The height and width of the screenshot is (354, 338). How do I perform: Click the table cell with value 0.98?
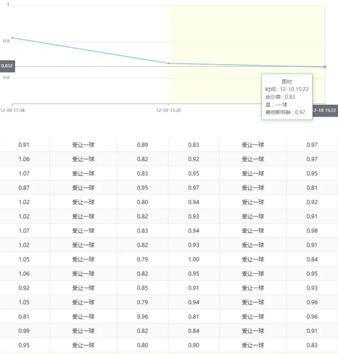312,231
